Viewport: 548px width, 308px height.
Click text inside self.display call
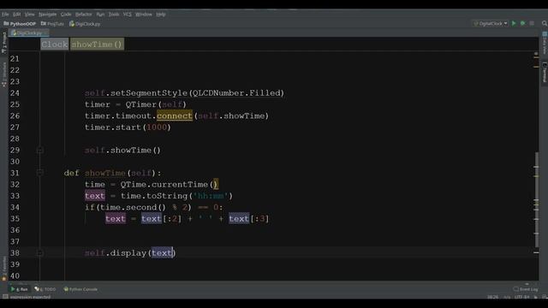[x=162, y=253]
